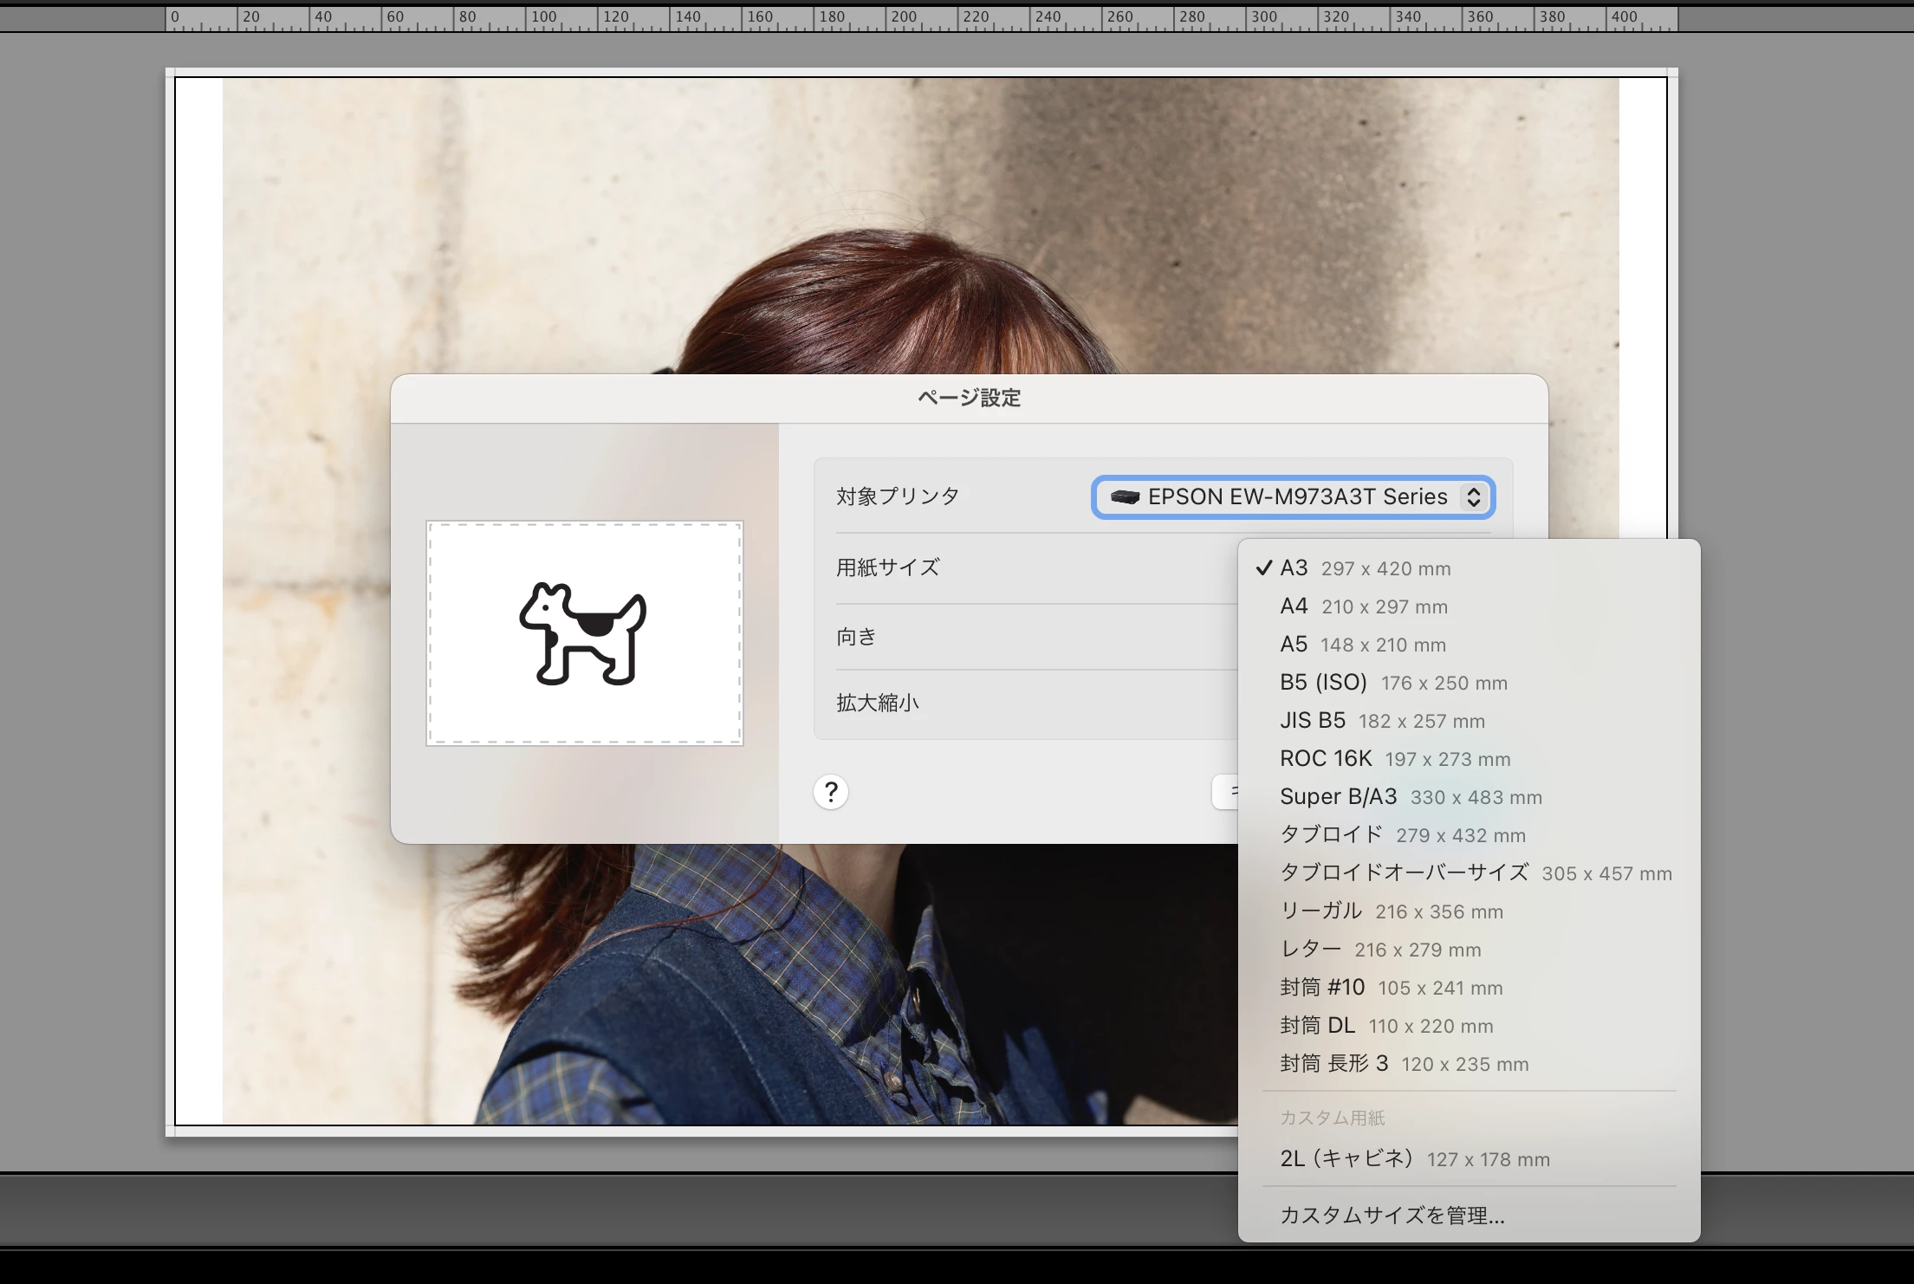This screenshot has height=1284, width=1914.
Task: Select 封筒 DL envelope size
Action: tap(1385, 1026)
